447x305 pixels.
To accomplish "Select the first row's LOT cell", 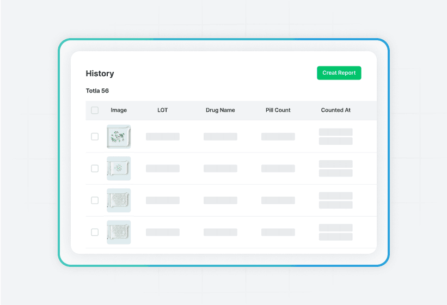I will 163,137.
